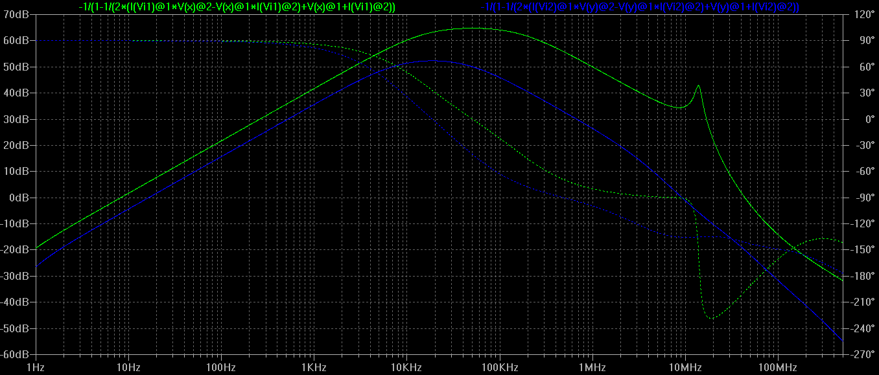Screen dimensions: 879x375
Task: Click the 90° phase axis label
Action: point(865,40)
